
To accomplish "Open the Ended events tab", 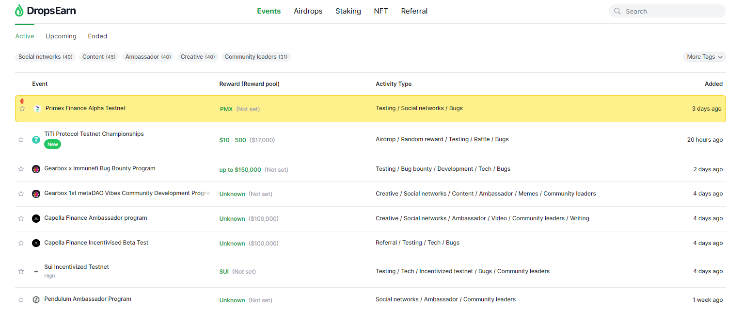I will pyautogui.click(x=97, y=36).
